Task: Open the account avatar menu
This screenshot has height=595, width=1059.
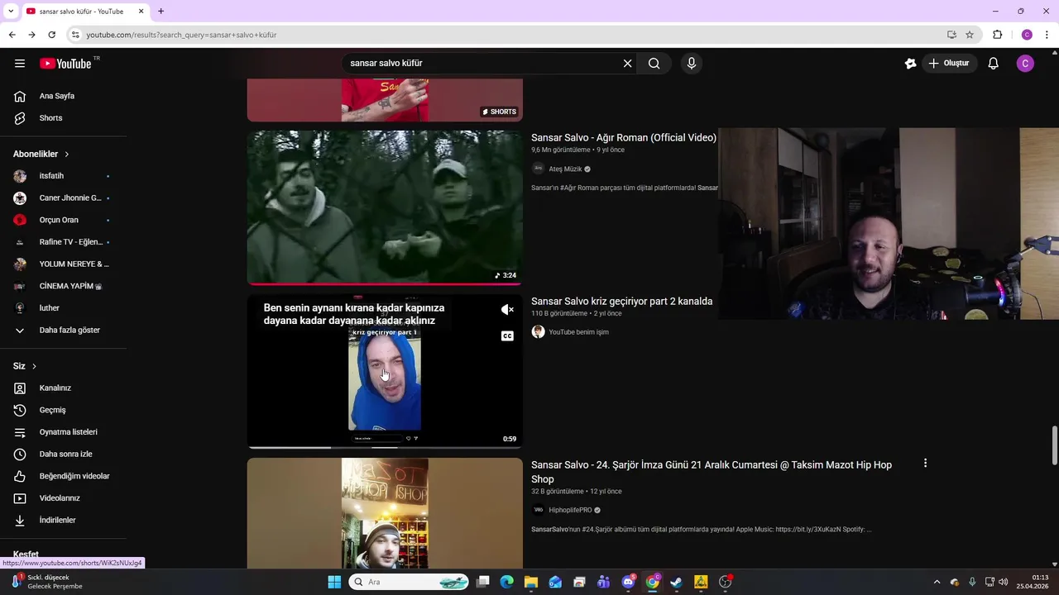Action: [x=1025, y=64]
